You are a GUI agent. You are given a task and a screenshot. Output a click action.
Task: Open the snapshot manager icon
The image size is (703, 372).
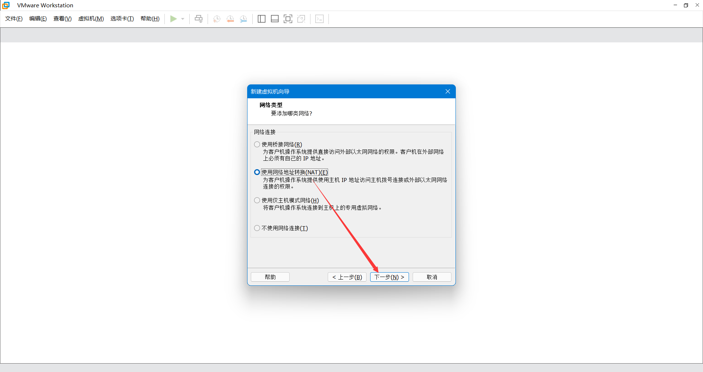(x=243, y=19)
